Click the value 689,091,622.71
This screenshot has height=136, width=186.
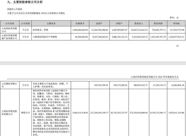[x=141, y=85]
